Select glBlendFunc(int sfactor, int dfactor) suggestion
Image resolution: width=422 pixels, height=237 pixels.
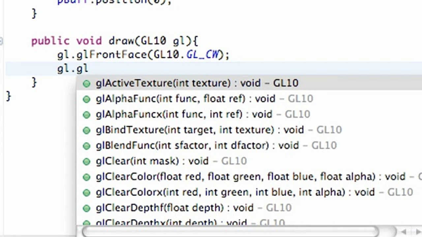point(249,145)
